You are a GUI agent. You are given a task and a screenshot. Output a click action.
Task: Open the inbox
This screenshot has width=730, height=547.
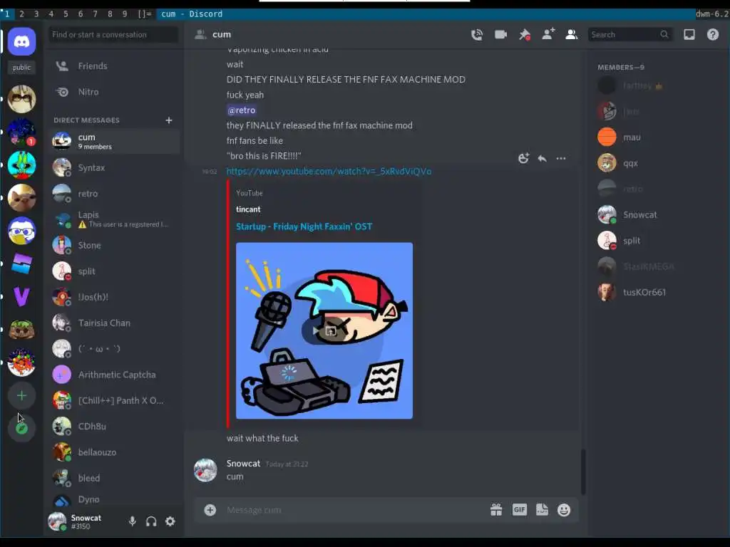pyautogui.click(x=689, y=34)
